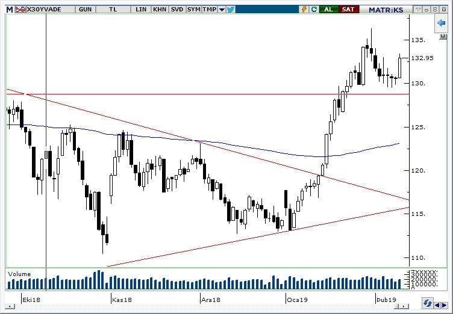The image size is (453, 314).
Task: Share the chart via Twitter icon
Action: 231,10
